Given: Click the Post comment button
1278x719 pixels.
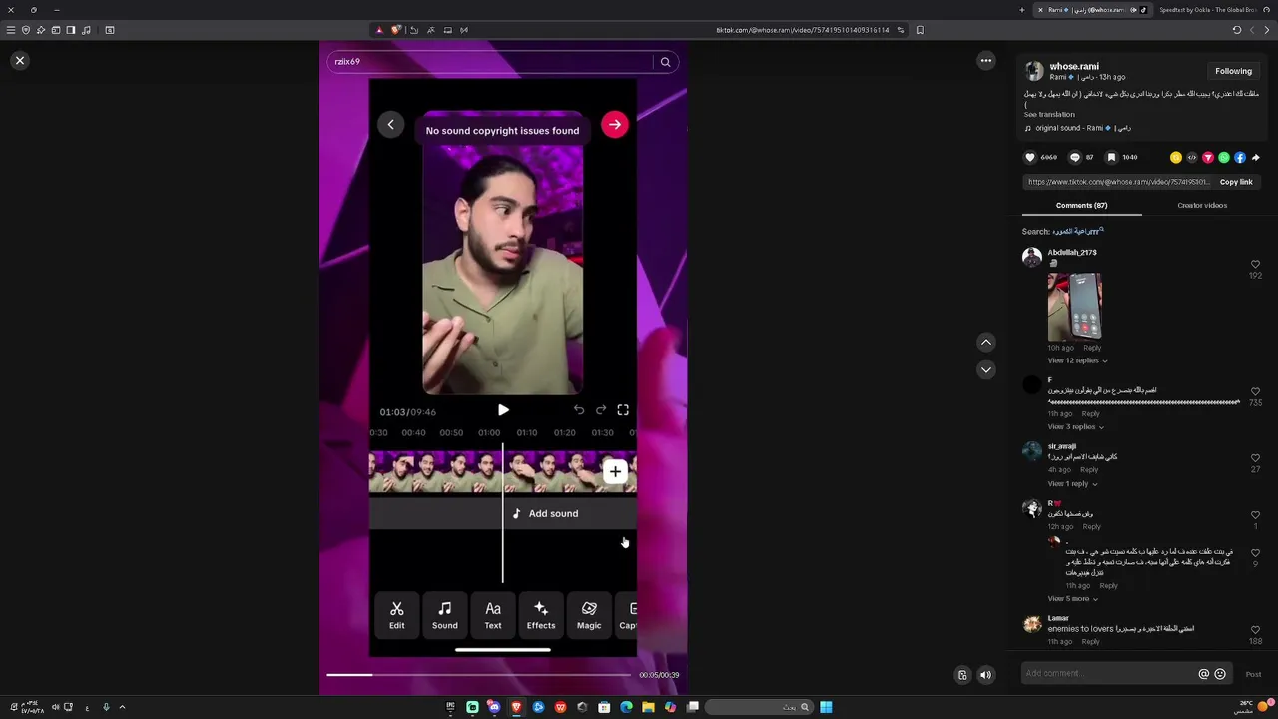Looking at the screenshot, I should (x=1253, y=674).
